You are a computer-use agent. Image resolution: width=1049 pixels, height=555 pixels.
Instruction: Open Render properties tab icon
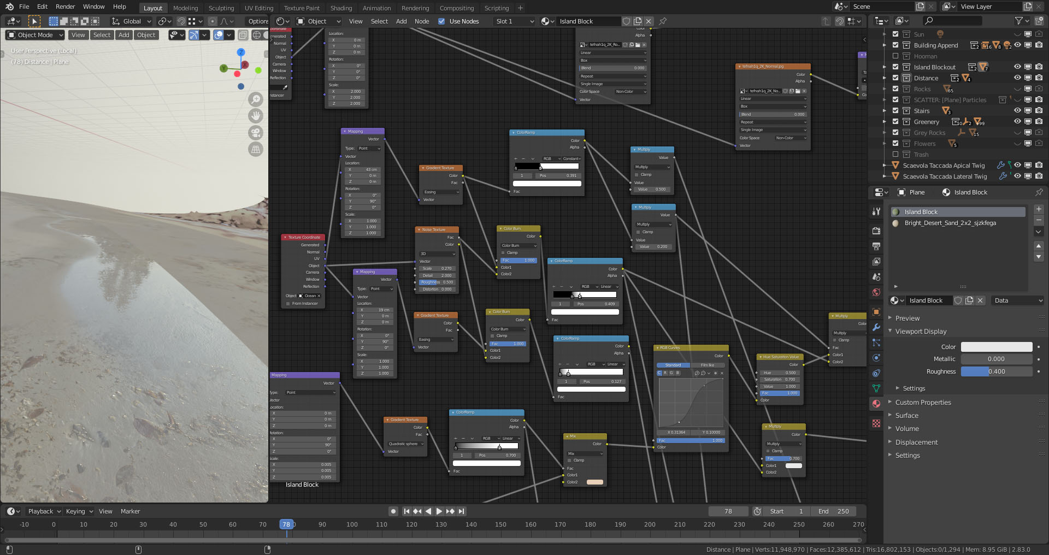876,231
